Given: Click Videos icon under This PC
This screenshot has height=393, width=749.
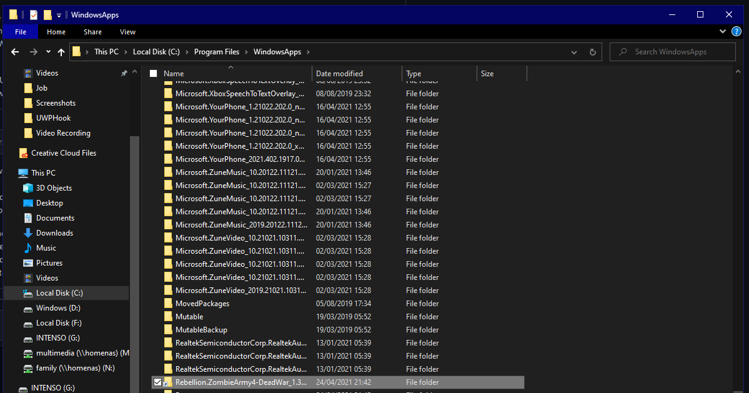Looking at the screenshot, I should click(28, 278).
